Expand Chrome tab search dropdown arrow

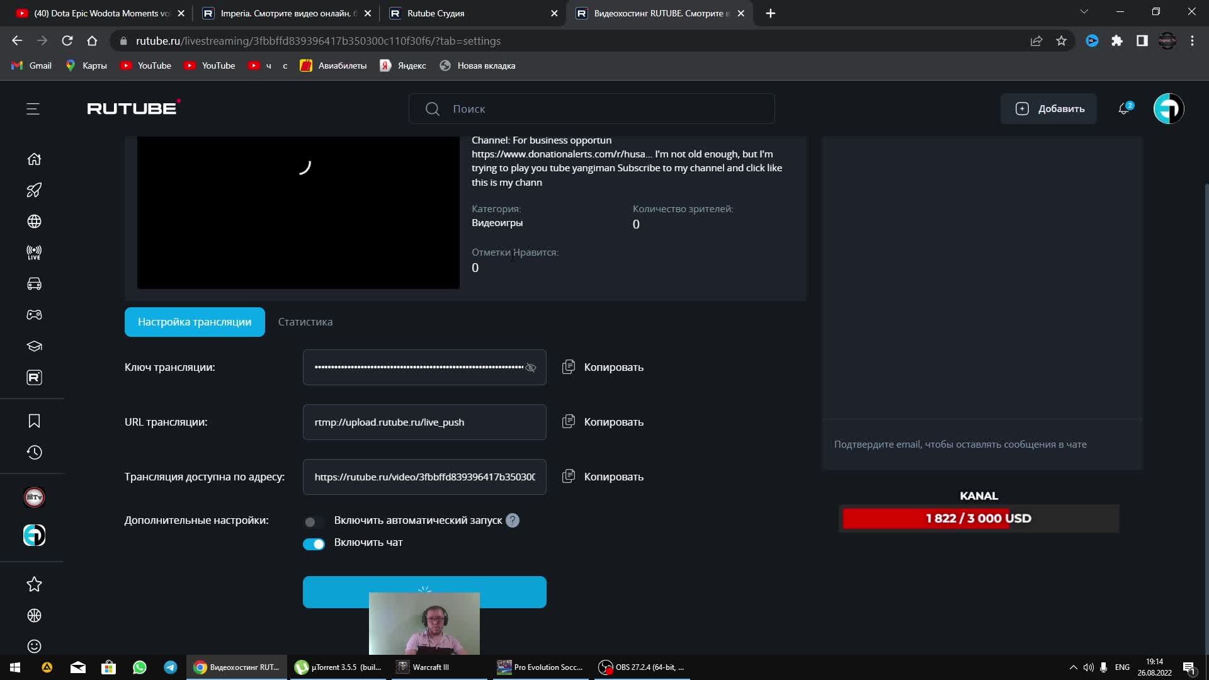pos(1084,12)
